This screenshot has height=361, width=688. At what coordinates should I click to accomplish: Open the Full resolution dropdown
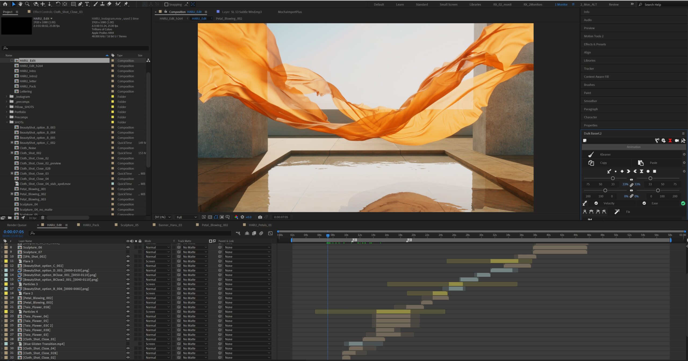tap(187, 217)
